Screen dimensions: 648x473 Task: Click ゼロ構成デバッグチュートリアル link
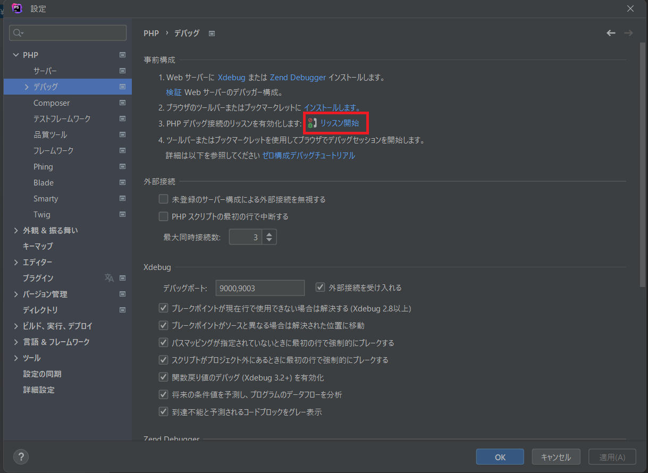[x=308, y=155]
